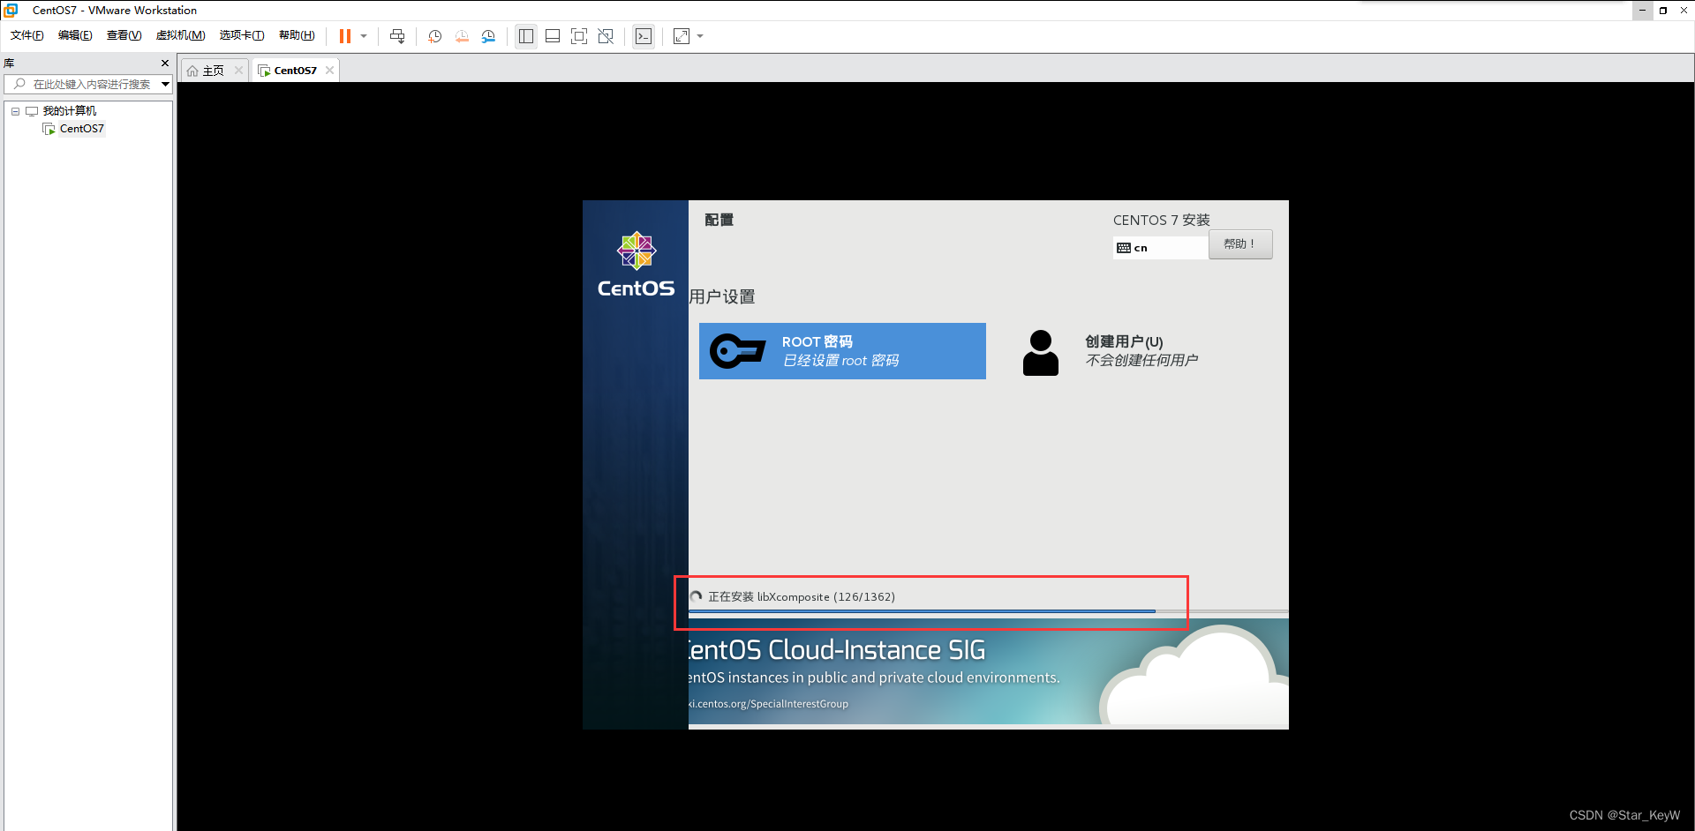The height and width of the screenshot is (831, 1695).
Task: Click the user silhouette icon
Action: click(x=1041, y=353)
